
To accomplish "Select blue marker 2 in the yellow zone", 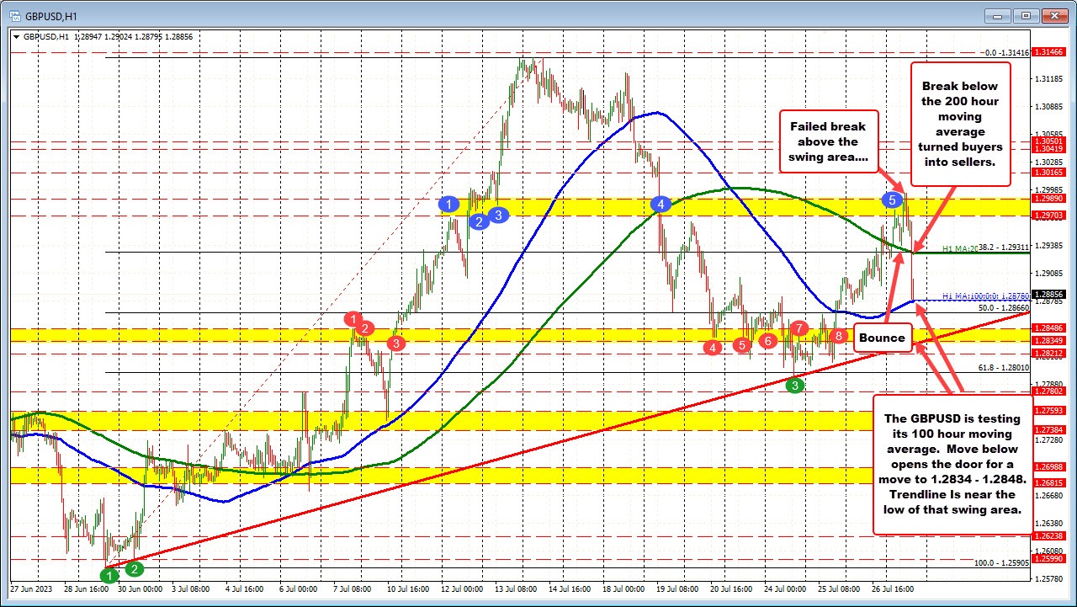I will coord(478,221).
